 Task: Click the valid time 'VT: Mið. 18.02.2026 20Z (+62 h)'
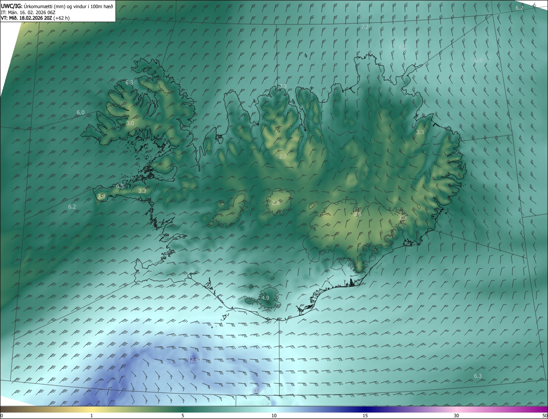pos(35,18)
